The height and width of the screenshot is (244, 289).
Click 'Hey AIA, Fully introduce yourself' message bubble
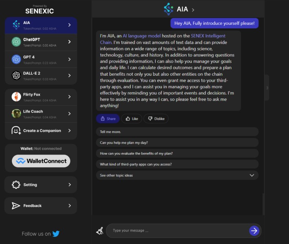(214, 23)
